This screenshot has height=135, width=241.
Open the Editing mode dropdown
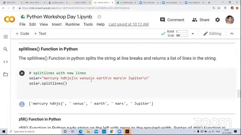[x=212, y=34]
